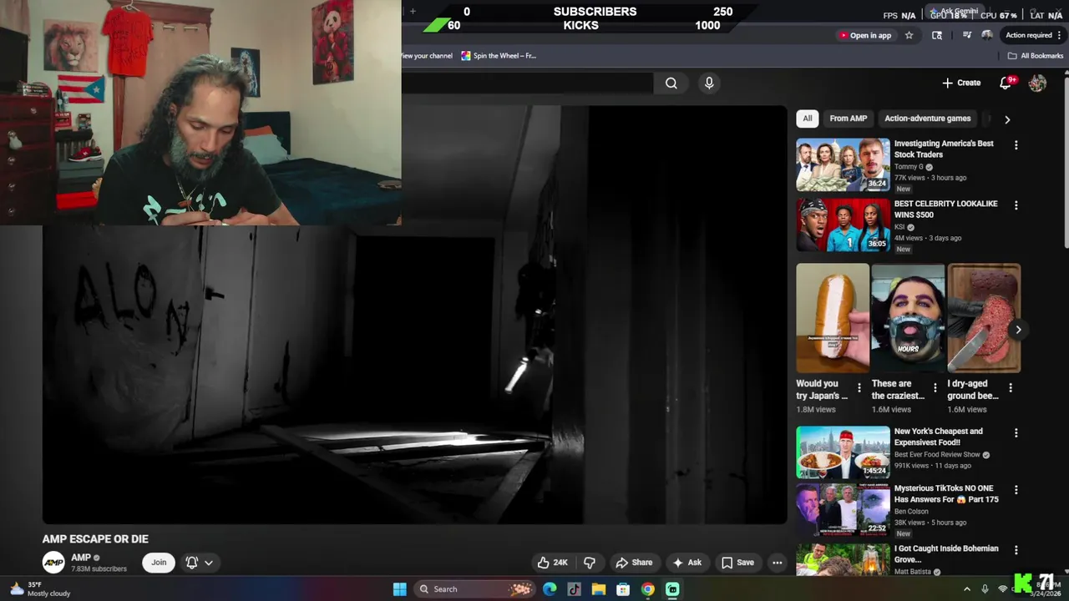Viewport: 1069px width, 601px height.
Task: Open the dry-aged ground beef short thumbnail
Action: click(x=984, y=318)
